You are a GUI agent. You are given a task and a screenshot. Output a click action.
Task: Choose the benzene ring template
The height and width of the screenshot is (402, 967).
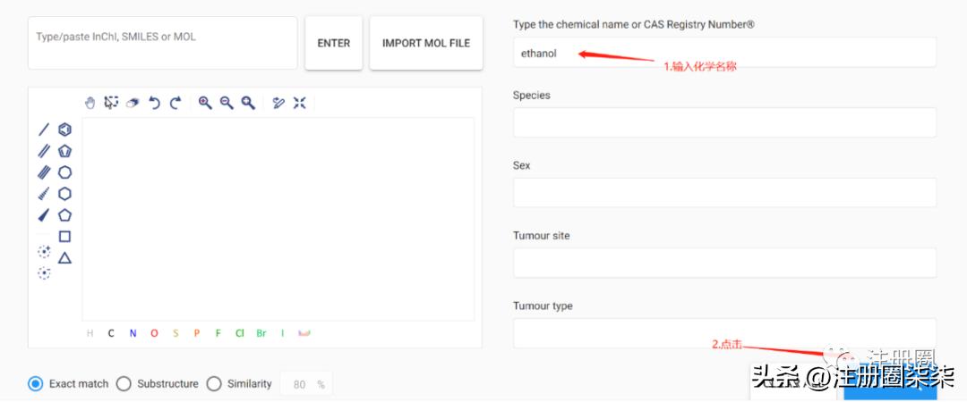pyautogui.click(x=64, y=130)
